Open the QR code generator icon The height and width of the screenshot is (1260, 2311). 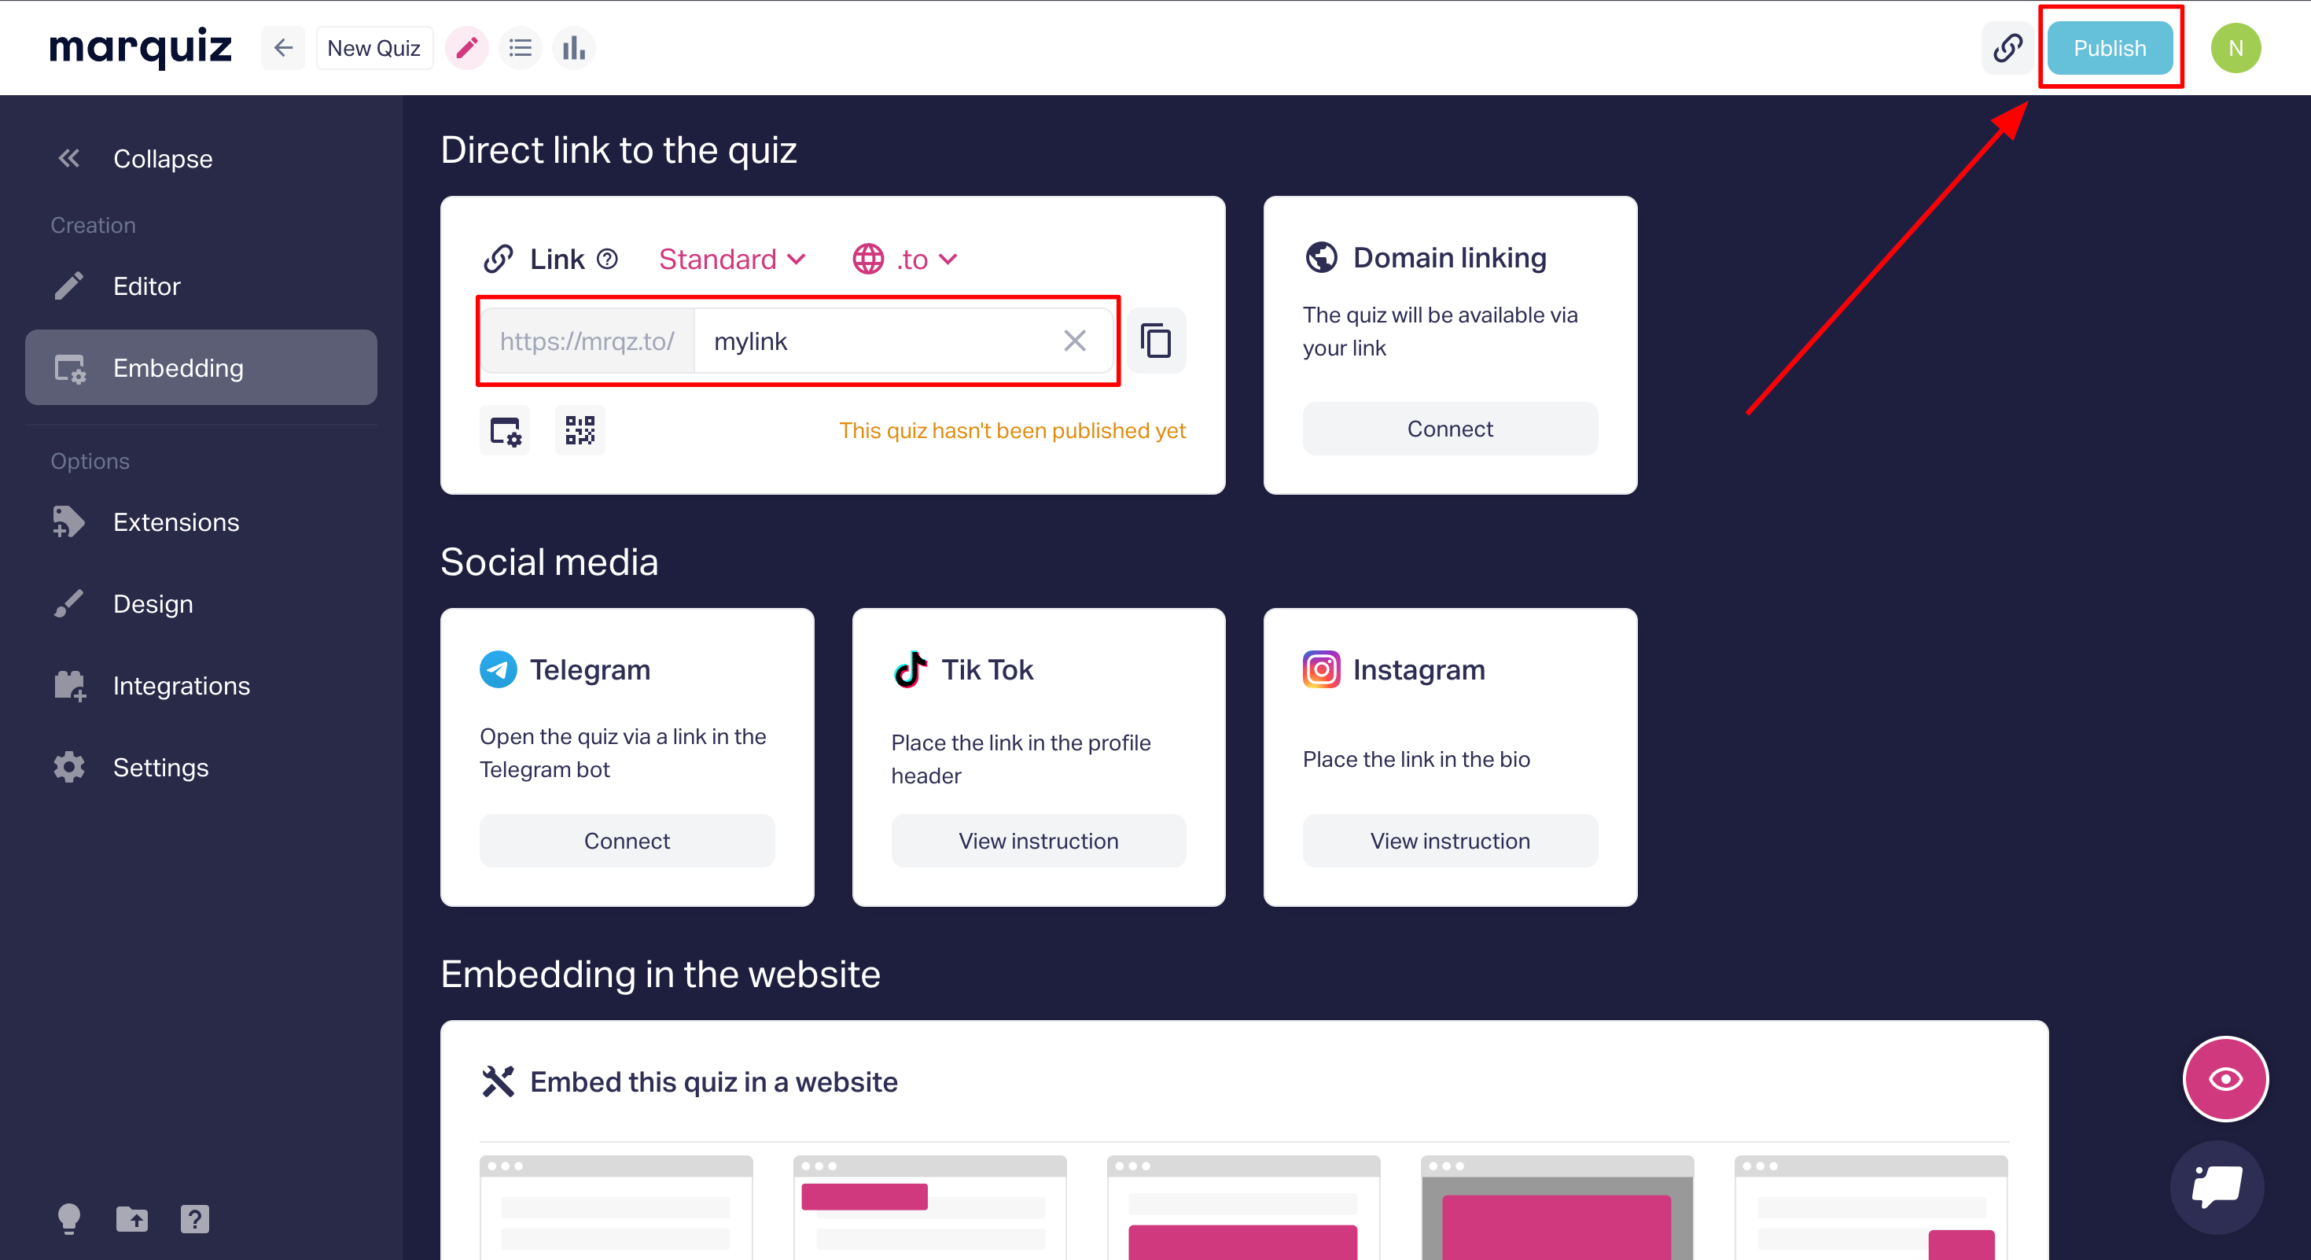(x=580, y=431)
